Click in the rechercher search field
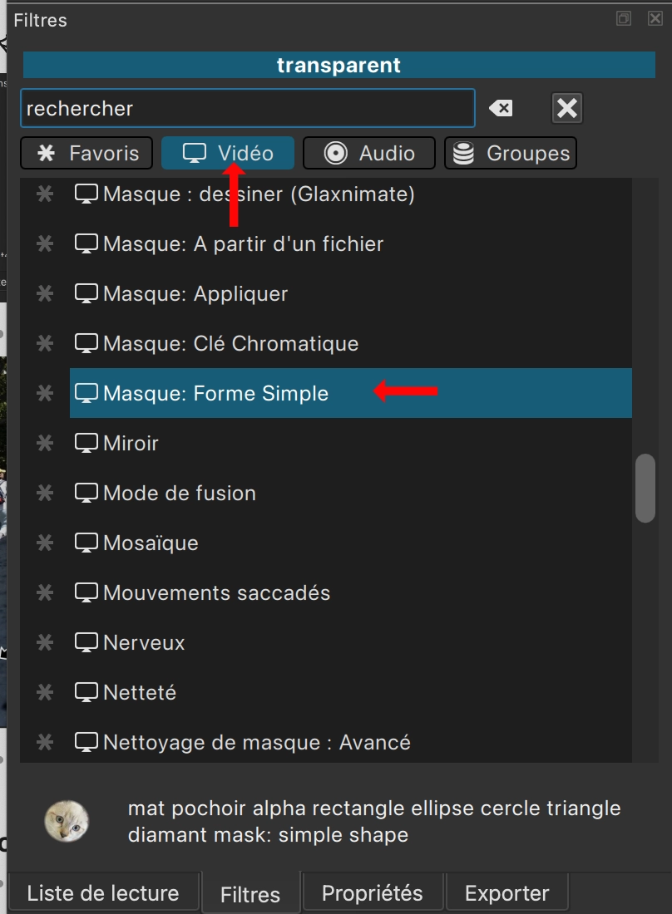Screen dimensions: 672x914 point(246,108)
